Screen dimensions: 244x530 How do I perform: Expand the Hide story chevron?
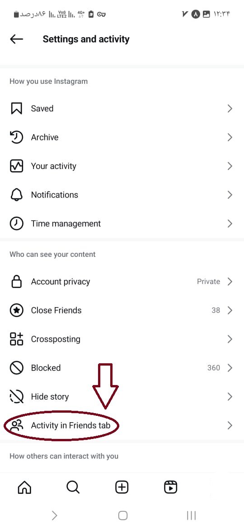(230, 396)
